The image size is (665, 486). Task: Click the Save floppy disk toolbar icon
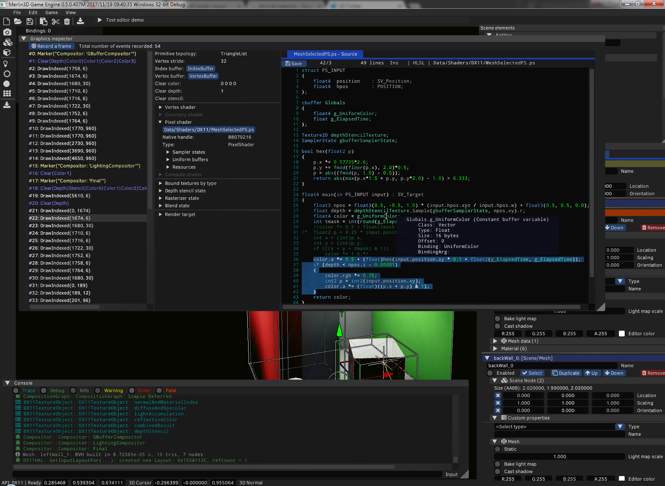30,21
